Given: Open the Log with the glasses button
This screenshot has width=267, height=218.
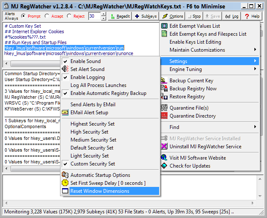Looking at the screenshot, I should [x=231, y=16].
